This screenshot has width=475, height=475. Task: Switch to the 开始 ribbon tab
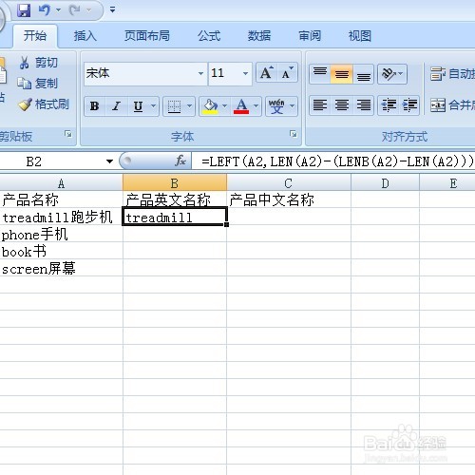(x=35, y=36)
